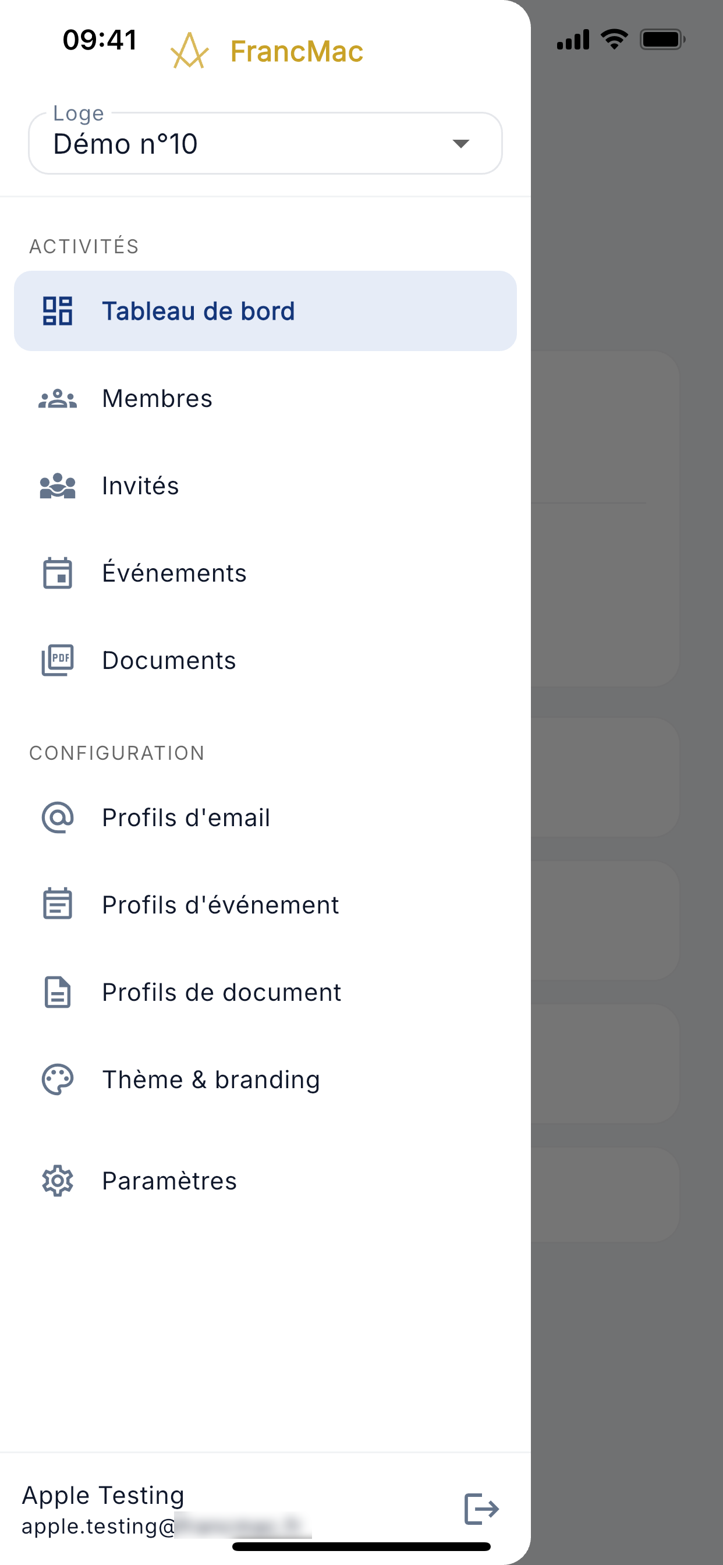Click the Profils d'événement notes icon
Image resolution: width=723 pixels, height=1565 pixels.
click(x=58, y=904)
